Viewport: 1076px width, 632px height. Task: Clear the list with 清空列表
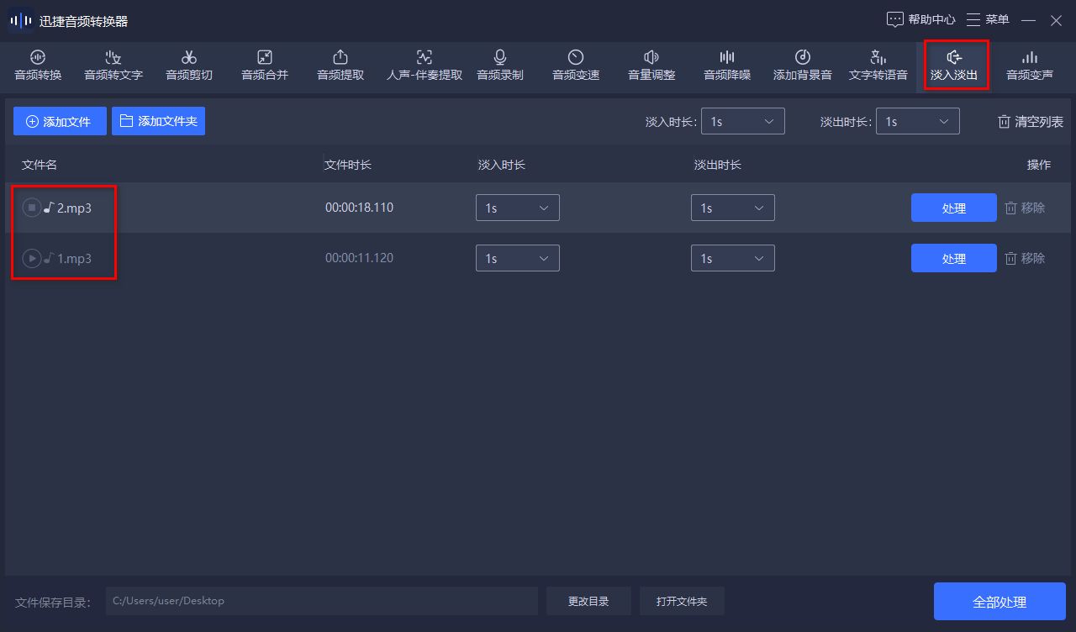1031,122
